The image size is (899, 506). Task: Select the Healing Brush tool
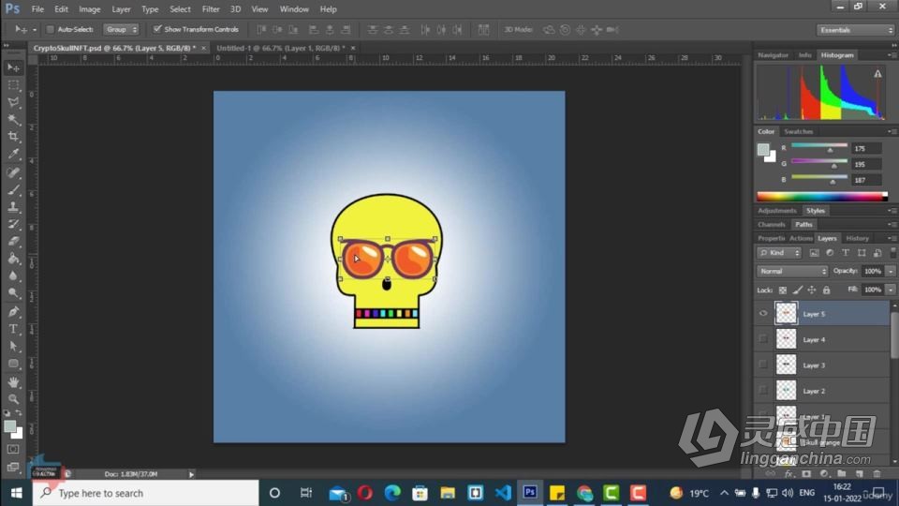point(13,172)
